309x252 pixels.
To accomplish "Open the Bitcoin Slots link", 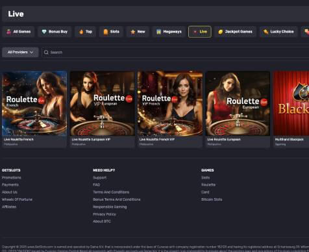I will (212, 199).
